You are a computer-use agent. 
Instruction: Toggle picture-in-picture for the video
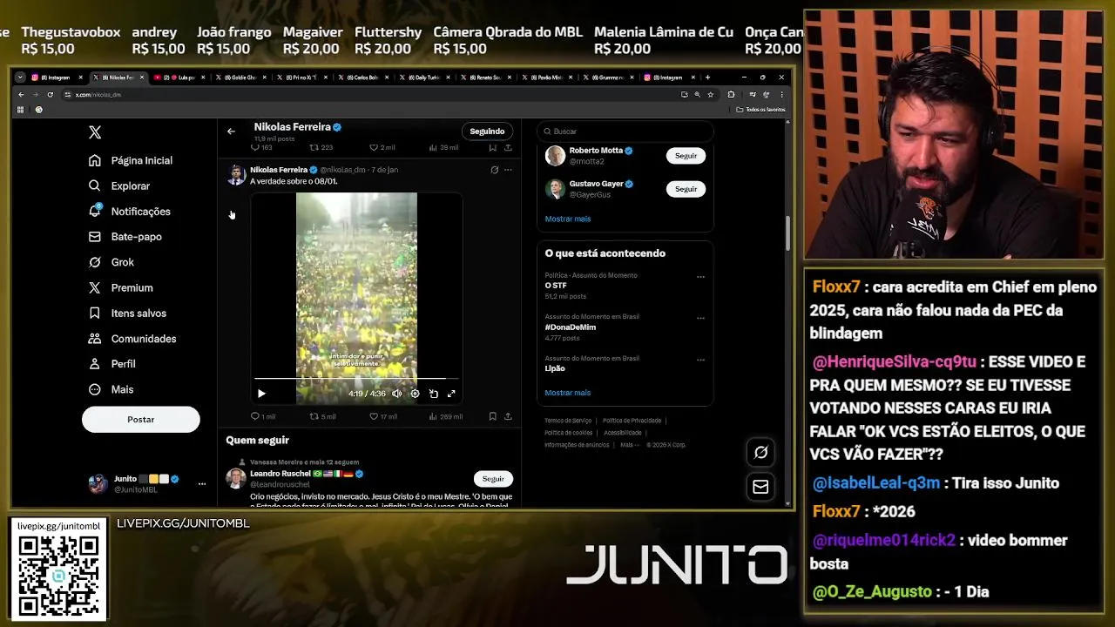pyautogui.click(x=433, y=394)
